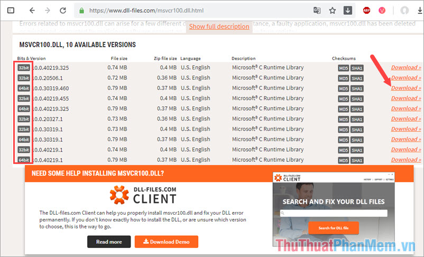424x257 pixels.
Task: Click the version text 10.0.30319.460
Action: point(51,88)
